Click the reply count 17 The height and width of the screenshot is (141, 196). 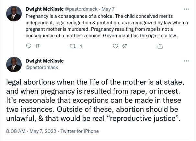click(37, 46)
